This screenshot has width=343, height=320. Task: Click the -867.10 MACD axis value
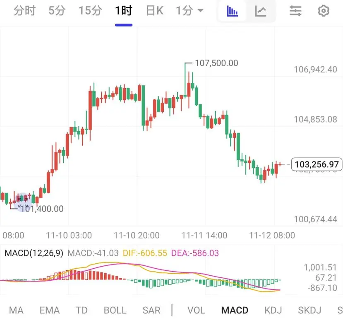pos(322,288)
